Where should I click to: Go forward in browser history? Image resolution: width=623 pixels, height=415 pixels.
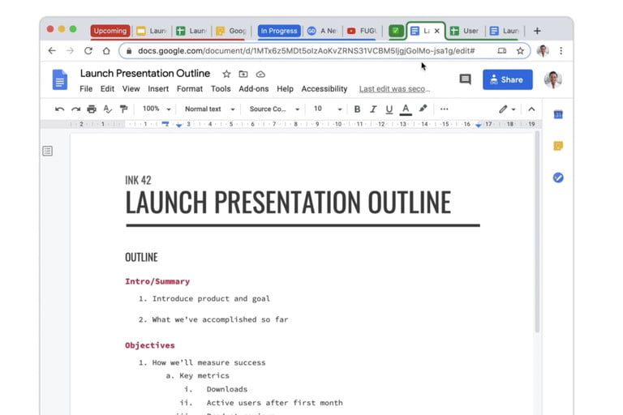(70, 51)
